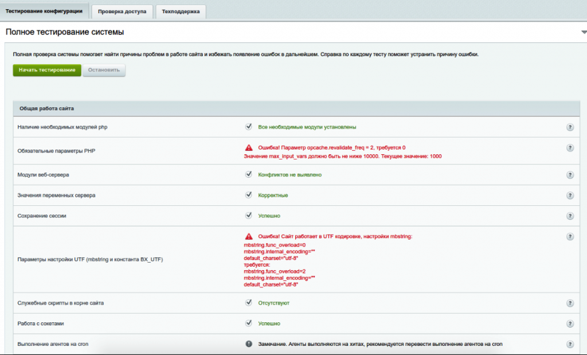This screenshot has height=355, width=587.
Task: Click the checkmark for installed PHP modules
Action: [x=249, y=126]
